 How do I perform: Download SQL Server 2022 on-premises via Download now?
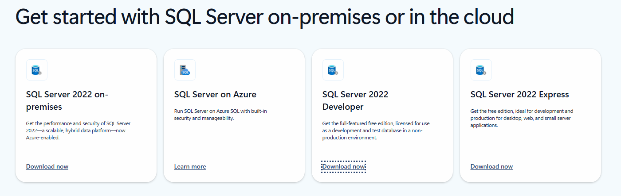[x=47, y=166]
